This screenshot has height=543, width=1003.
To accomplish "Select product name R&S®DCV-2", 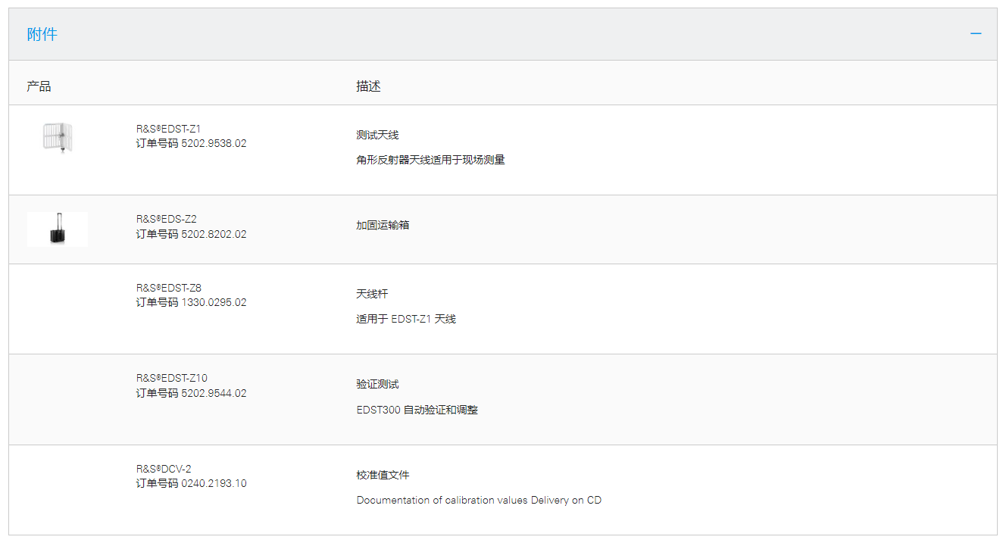I will [164, 469].
